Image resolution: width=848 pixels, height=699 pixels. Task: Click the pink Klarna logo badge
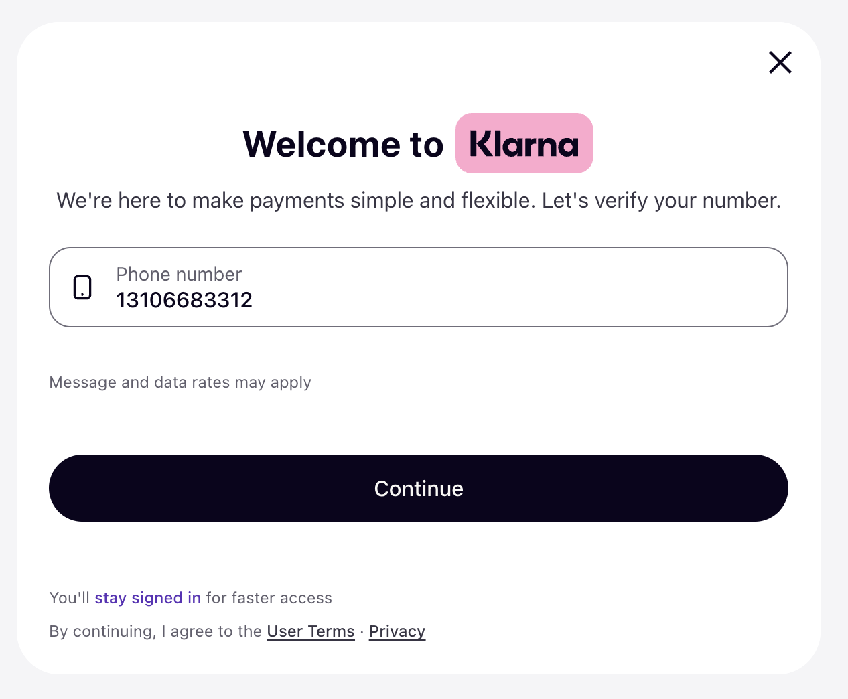pyautogui.click(x=524, y=143)
